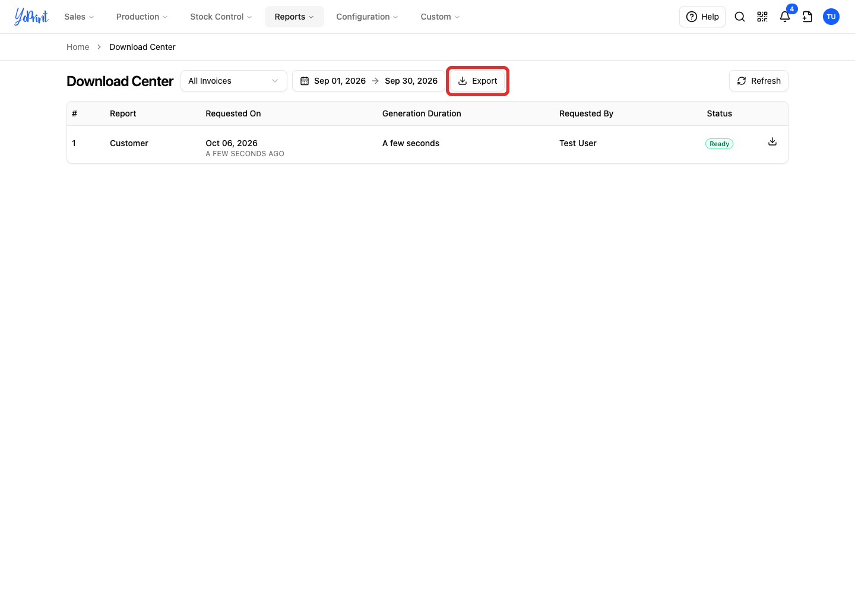Viewport: 855px width, 594px height.
Task: Refresh the Download Center list
Action: click(x=759, y=81)
